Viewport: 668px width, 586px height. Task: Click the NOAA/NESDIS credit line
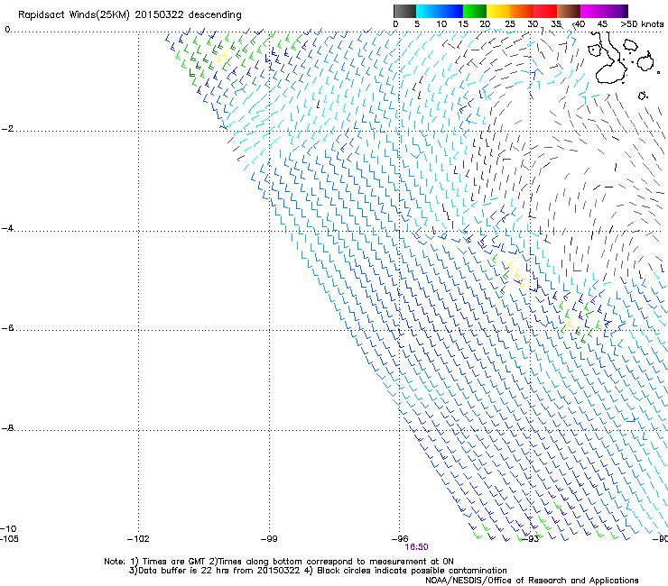click(x=532, y=581)
